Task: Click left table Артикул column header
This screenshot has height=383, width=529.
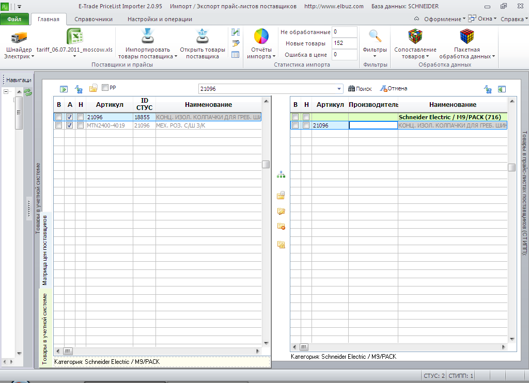Action: (110, 104)
